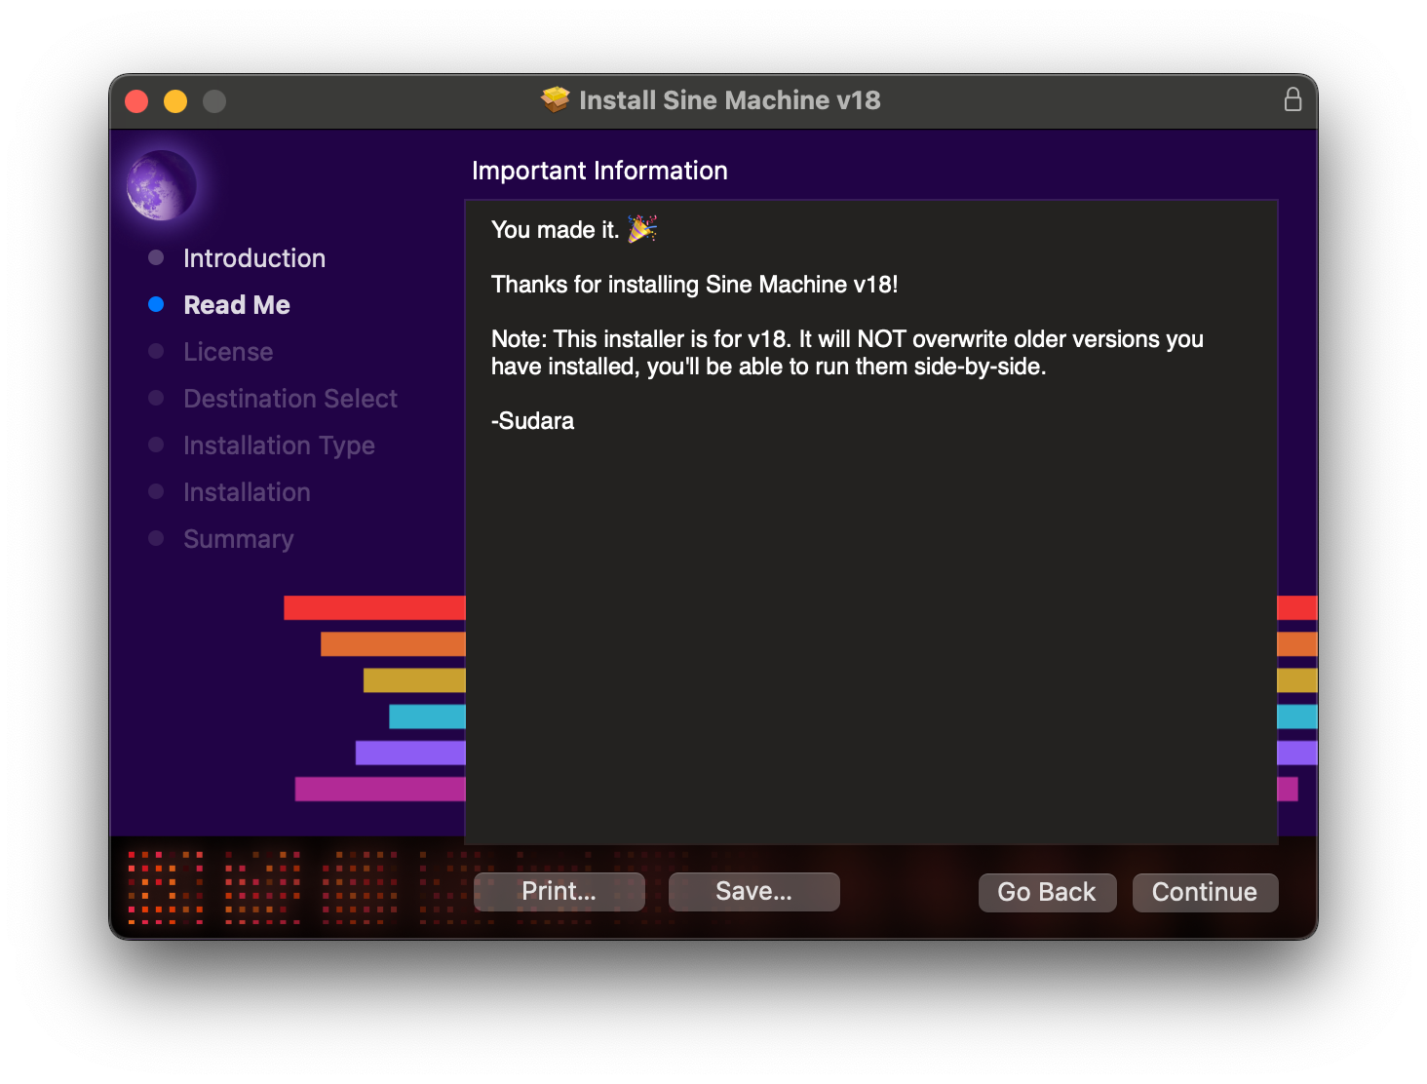This screenshot has width=1427, height=1084.
Task: Open the Print dialog
Action: 558,891
